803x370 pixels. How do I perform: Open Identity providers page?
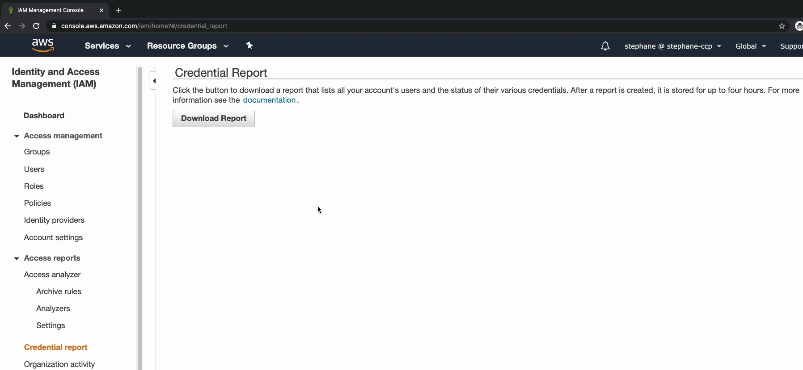point(54,220)
